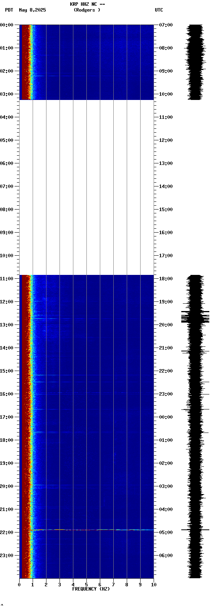Pick the 06:00 label on the UTC axis

[x=166, y=556]
